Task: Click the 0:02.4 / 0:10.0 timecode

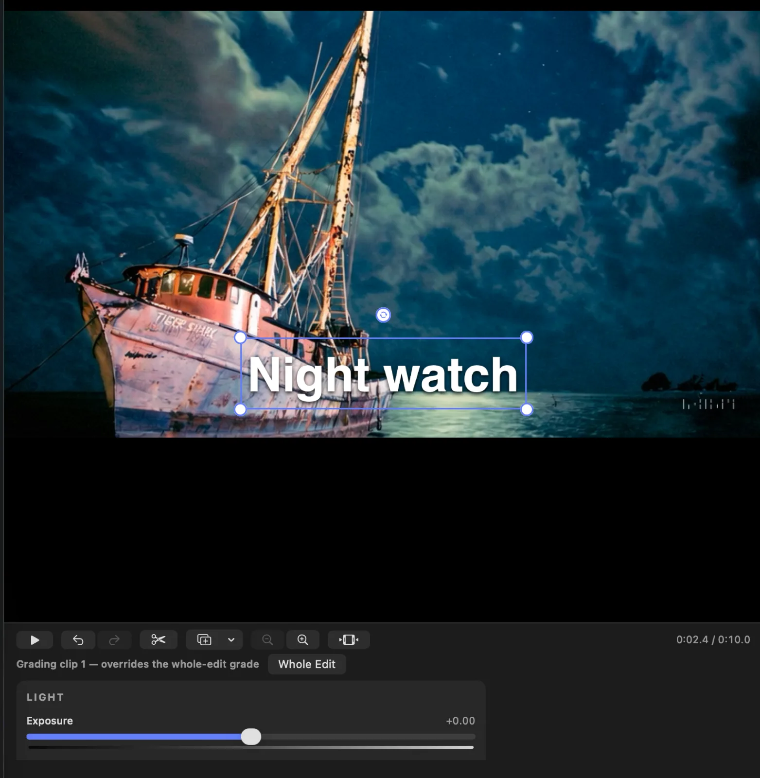Action: [713, 640]
